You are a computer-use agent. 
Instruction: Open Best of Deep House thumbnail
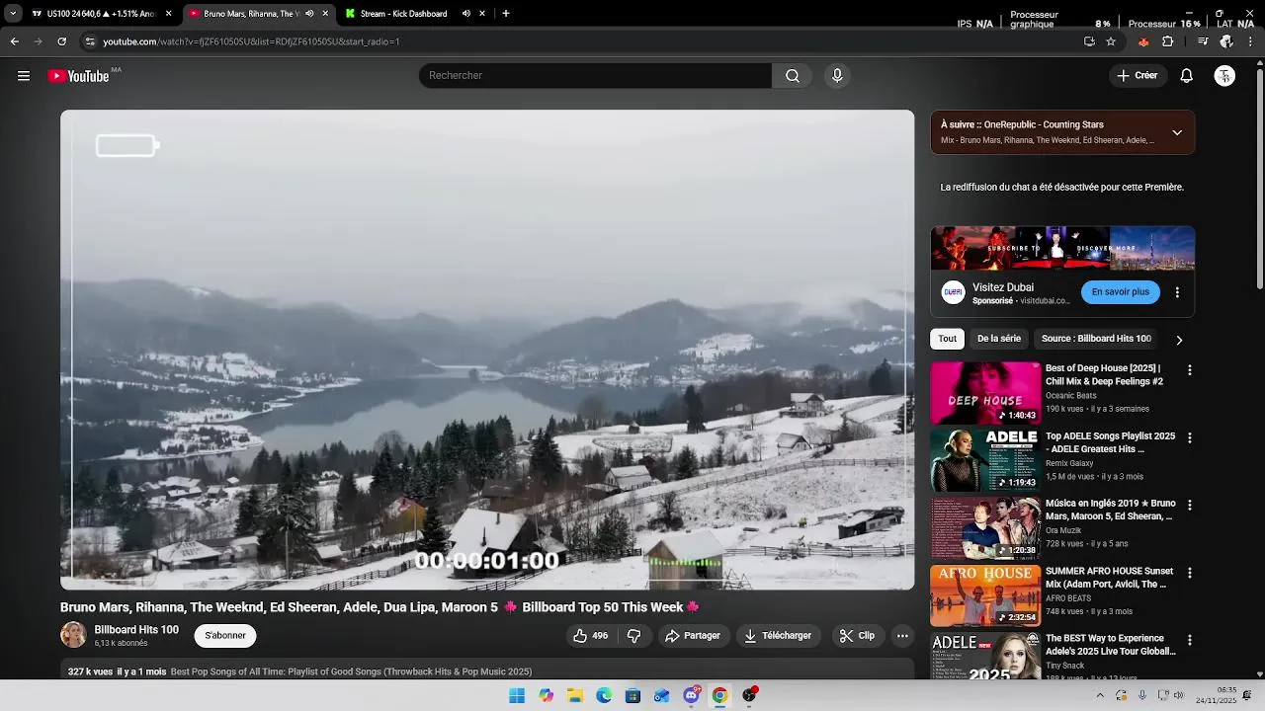tap(985, 393)
